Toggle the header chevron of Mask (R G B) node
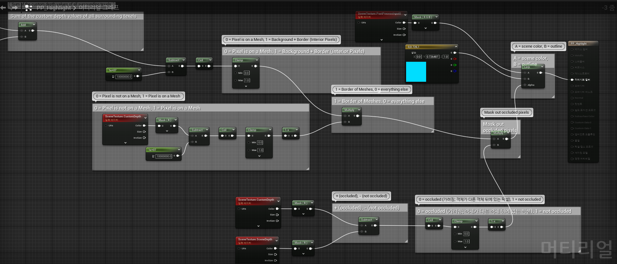 [436, 17]
